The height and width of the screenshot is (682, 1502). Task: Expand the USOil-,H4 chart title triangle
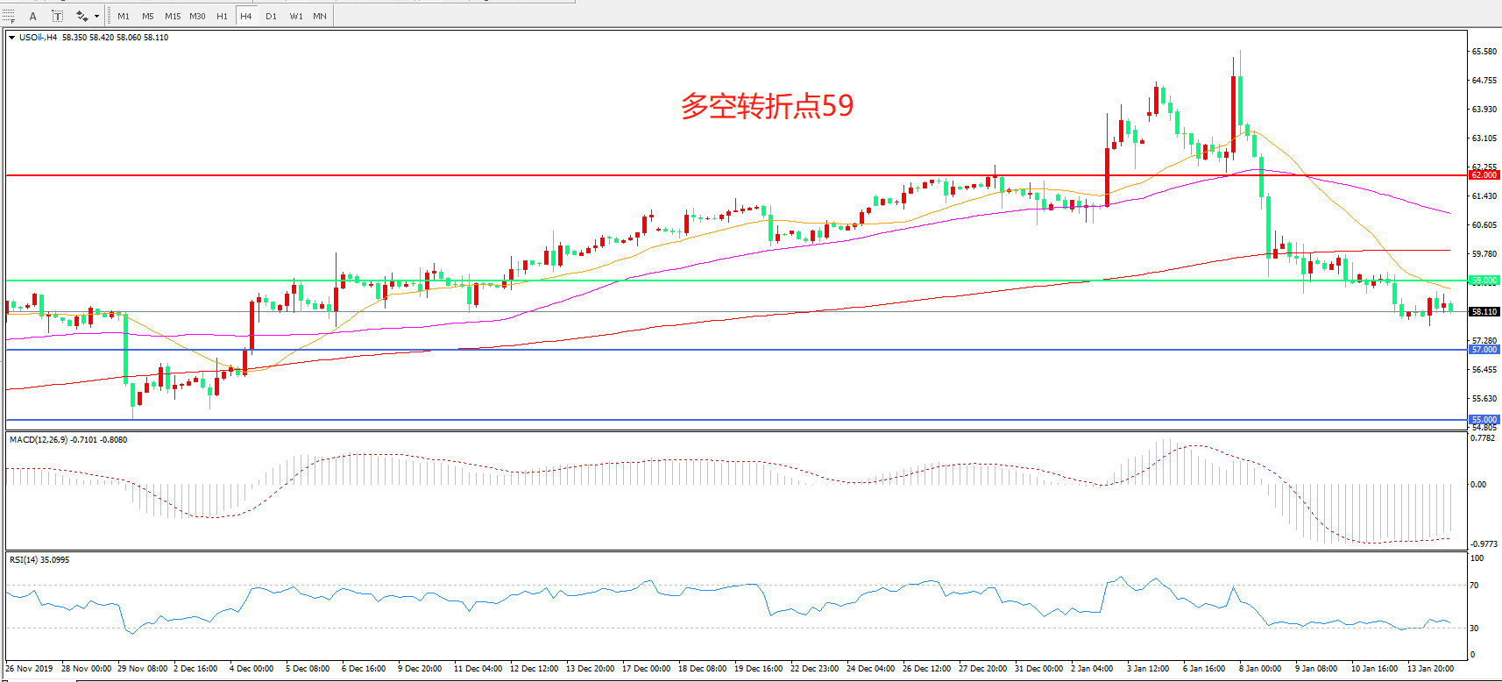click(11, 38)
